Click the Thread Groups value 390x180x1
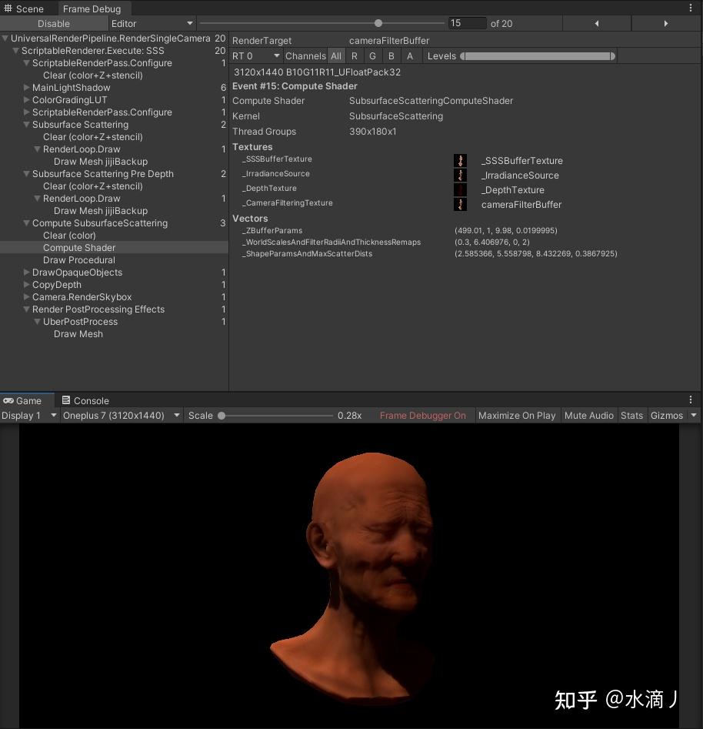Screen dimensions: 703x729 click(372, 131)
